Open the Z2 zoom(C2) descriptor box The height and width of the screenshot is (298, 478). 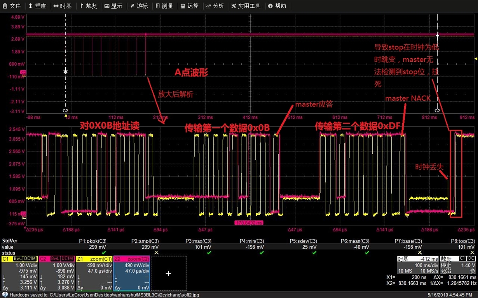pyautogui.click(x=131, y=274)
